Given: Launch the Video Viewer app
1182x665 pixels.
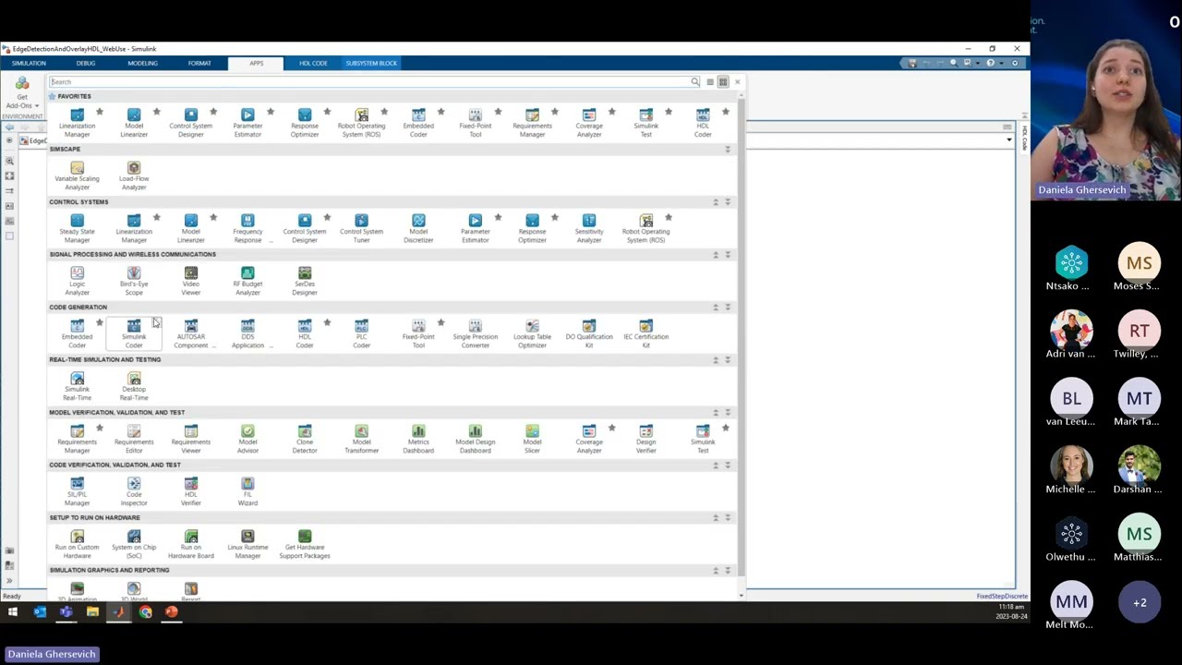Looking at the screenshot, I should click(x=190, y=281).
